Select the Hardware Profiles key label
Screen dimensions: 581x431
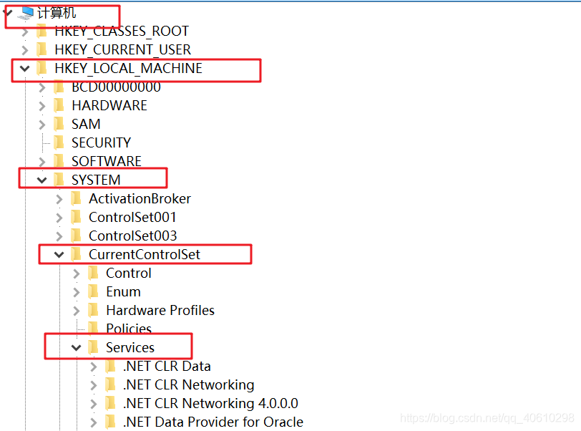(160, 311)
